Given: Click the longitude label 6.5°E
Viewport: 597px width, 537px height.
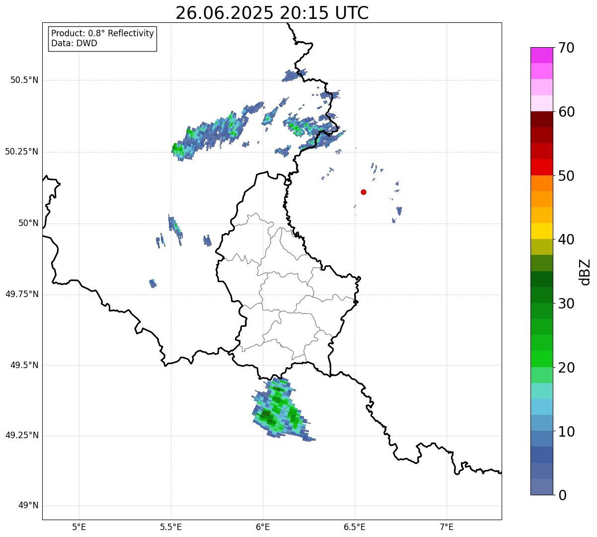Looking at the screenshot, I should (x=355, y=527).
